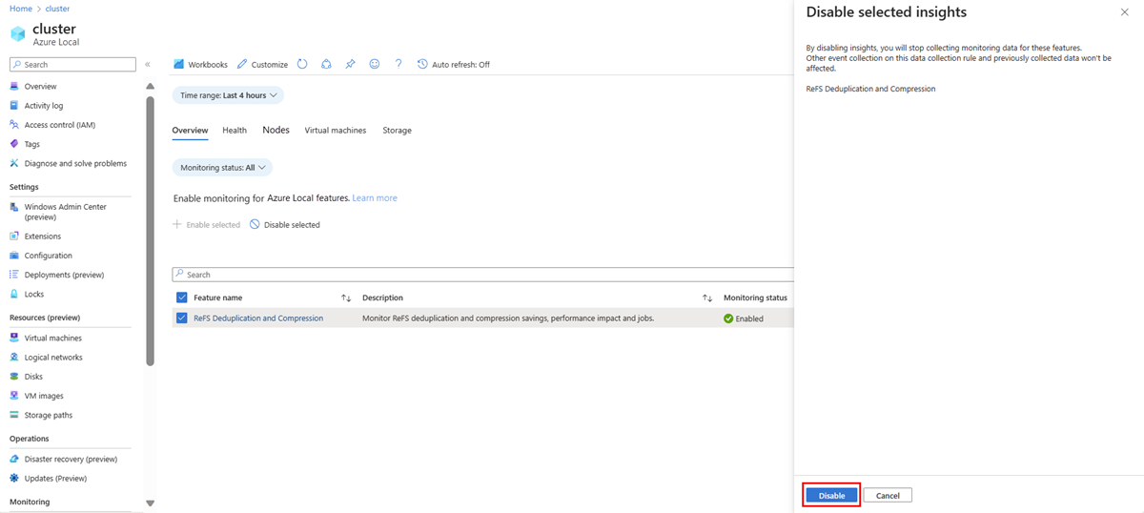Toggle the select-all checkbox in table header

click(x=182, y=298)
